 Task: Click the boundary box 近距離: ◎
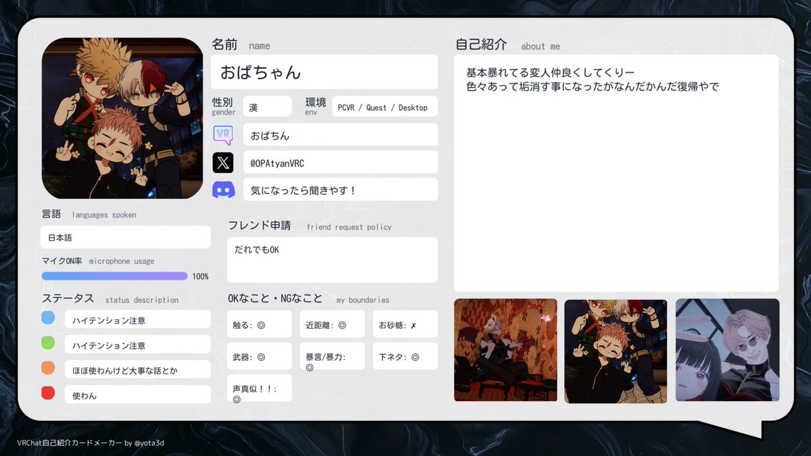coord(332,324)
